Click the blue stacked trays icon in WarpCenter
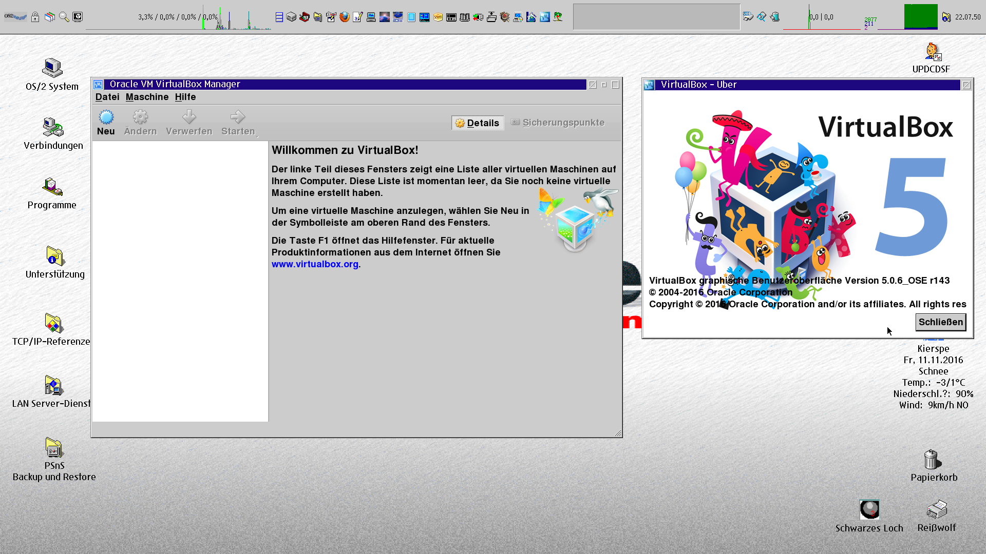986x554 pixels. [279, 17]
